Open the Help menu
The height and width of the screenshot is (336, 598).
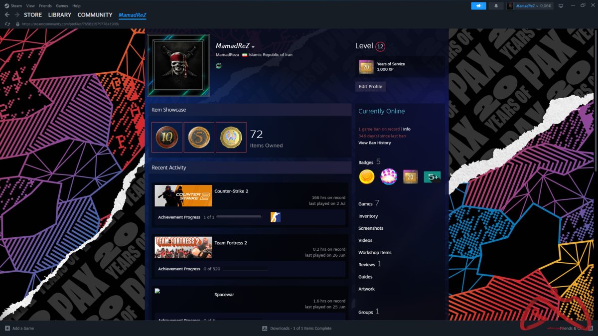pos(76,6)
